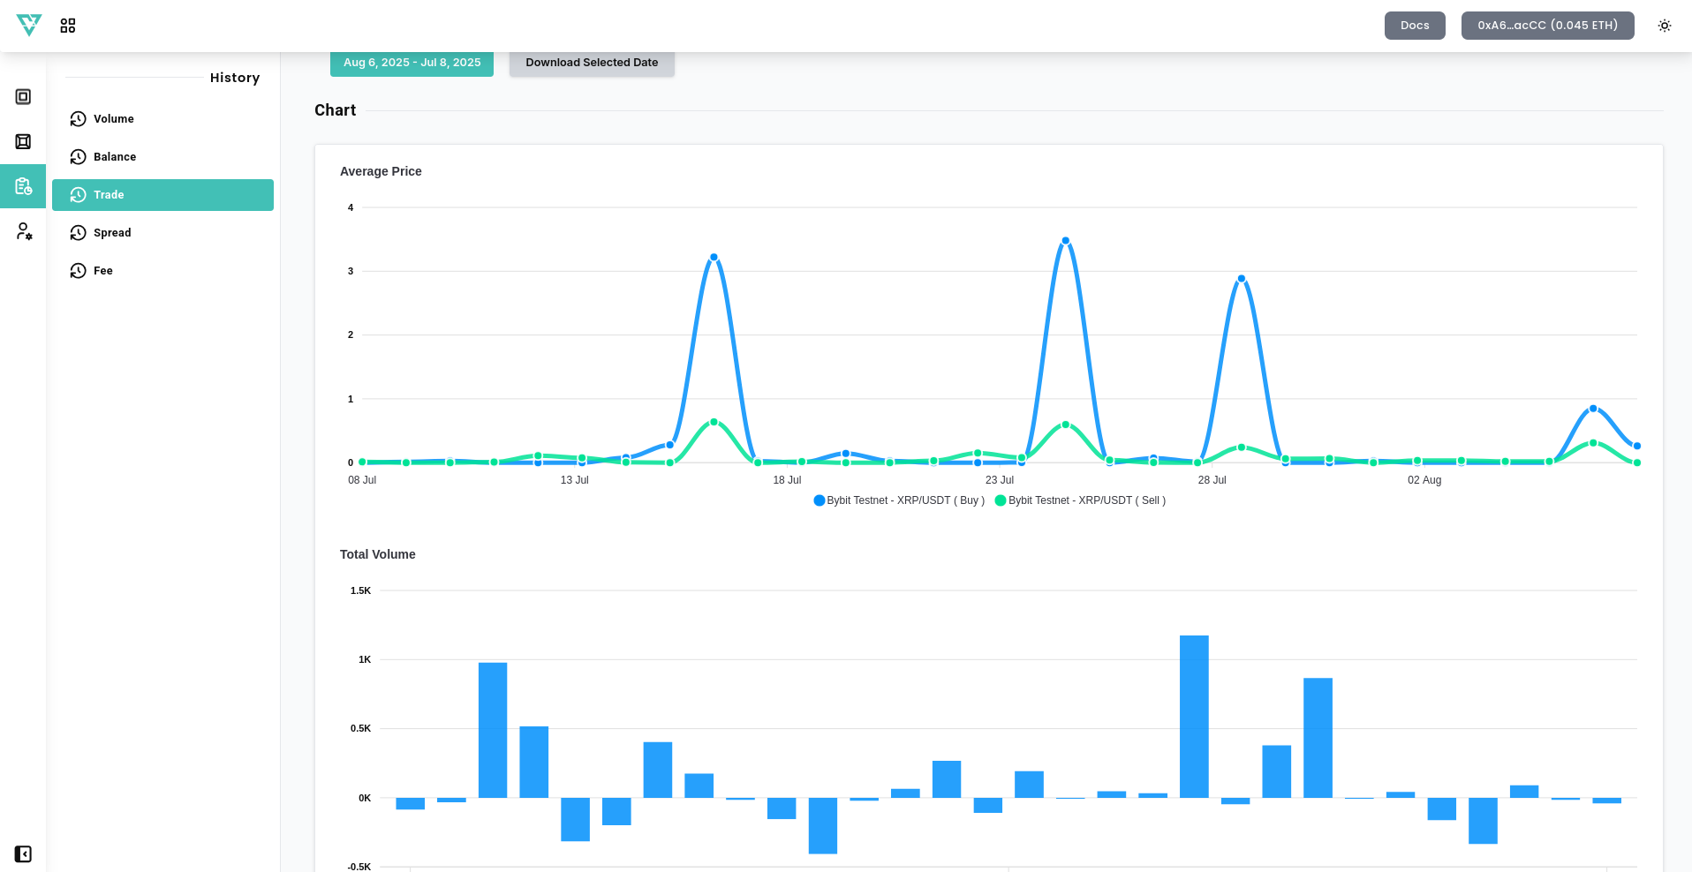Open the Docs link
The height and width of the screenshot is (872, 1692).
[1414, 26]
